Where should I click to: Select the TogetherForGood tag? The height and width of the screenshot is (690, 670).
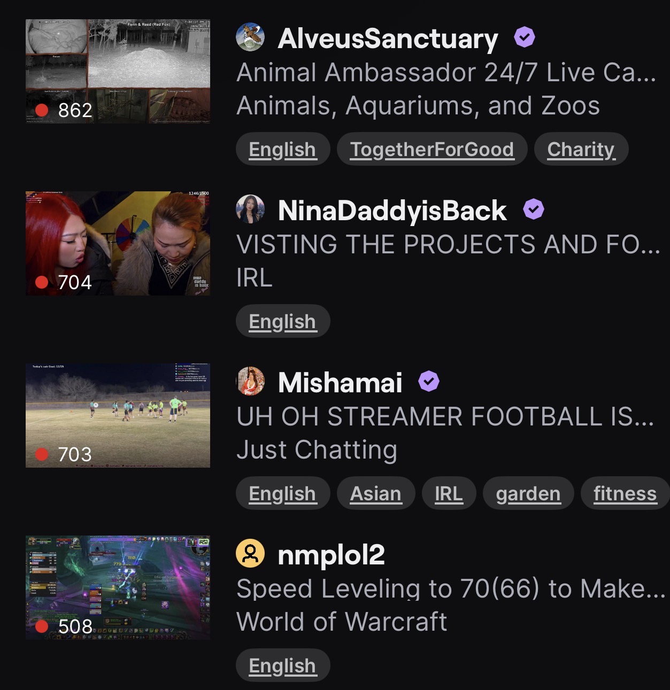click(x=432, y=149)
